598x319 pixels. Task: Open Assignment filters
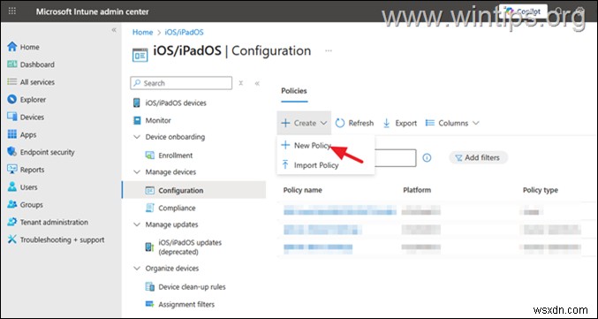tap(186, 304)
